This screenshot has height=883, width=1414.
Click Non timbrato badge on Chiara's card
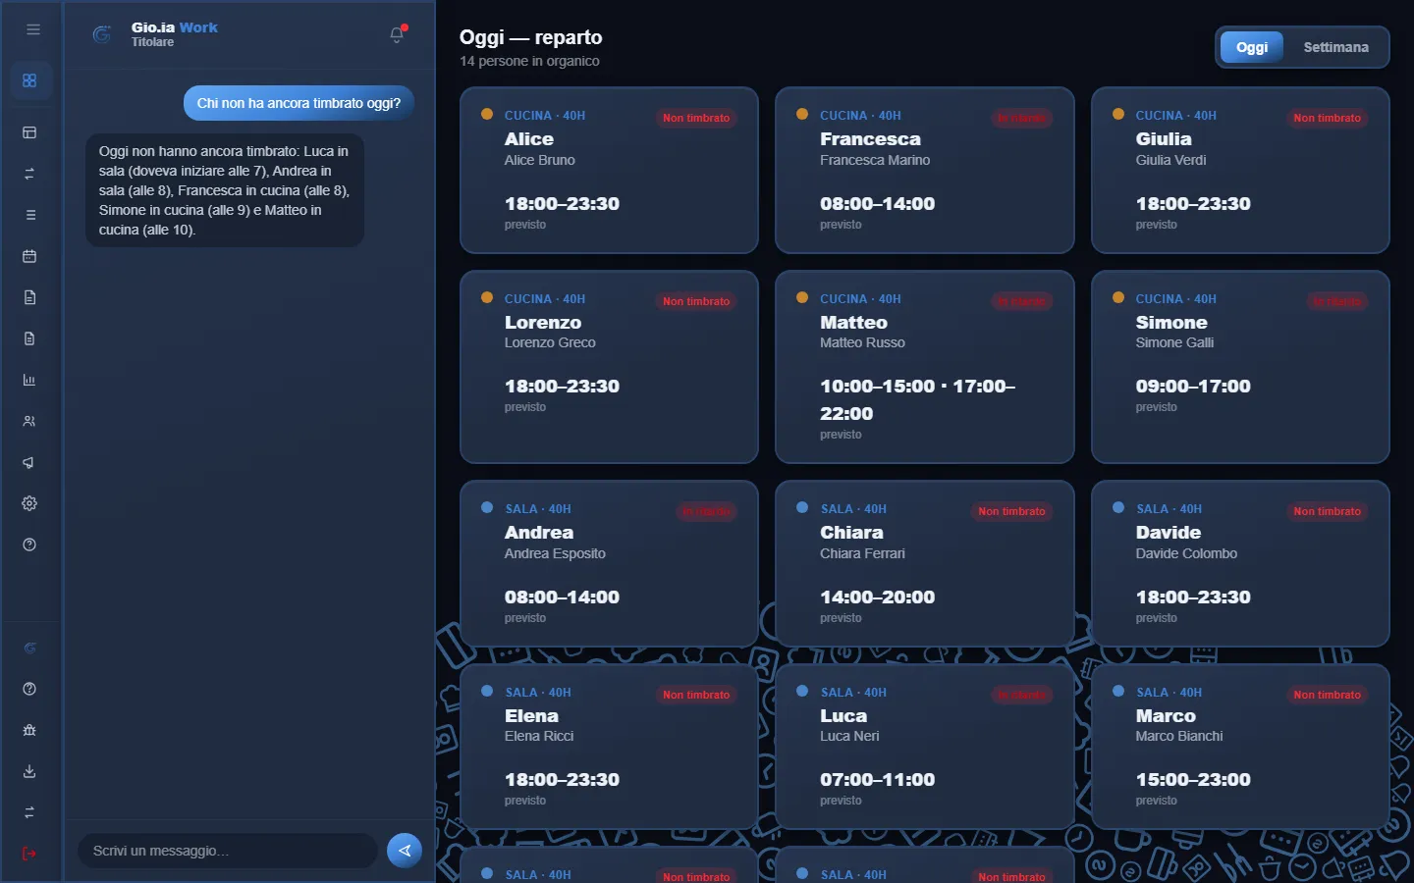pos(1011,511)
